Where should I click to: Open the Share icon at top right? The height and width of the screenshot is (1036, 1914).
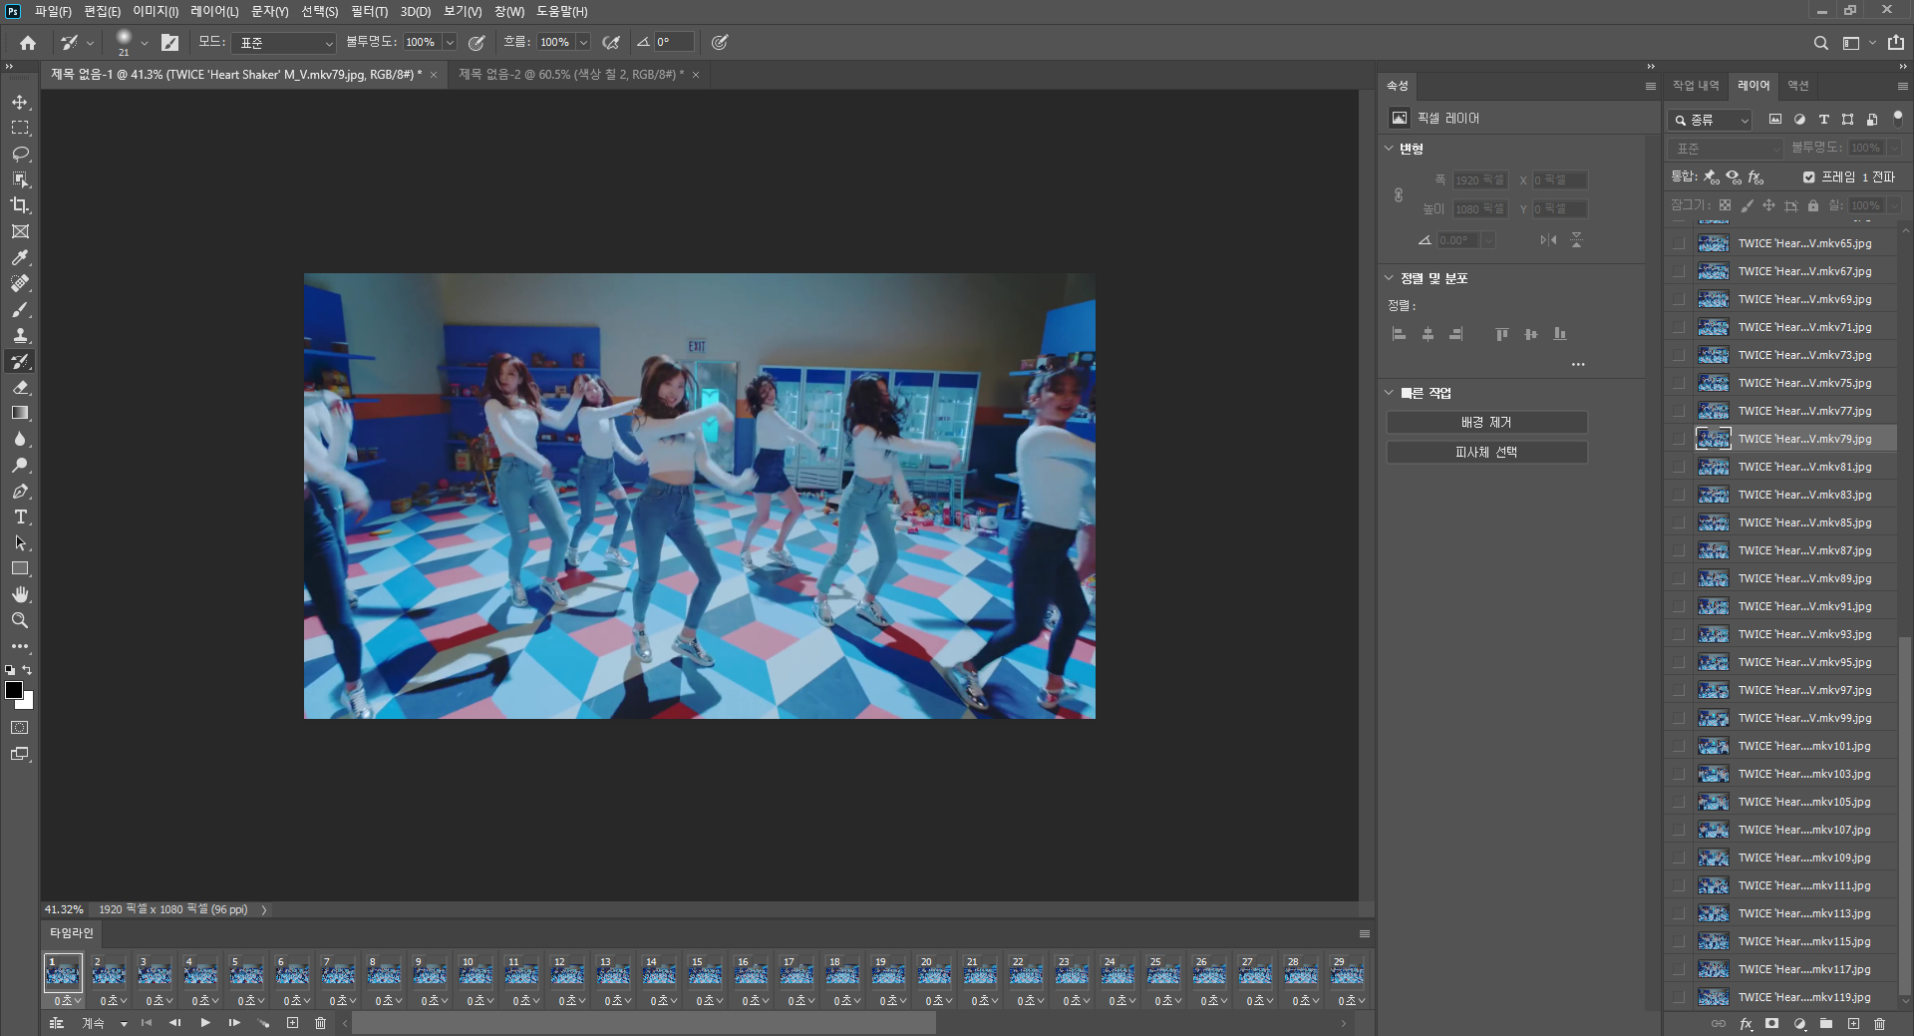click(x=1895, y=43)
